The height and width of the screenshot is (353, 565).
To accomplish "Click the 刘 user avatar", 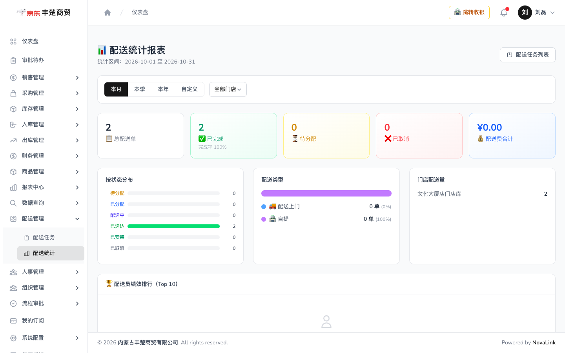I will tap(525, 13).
